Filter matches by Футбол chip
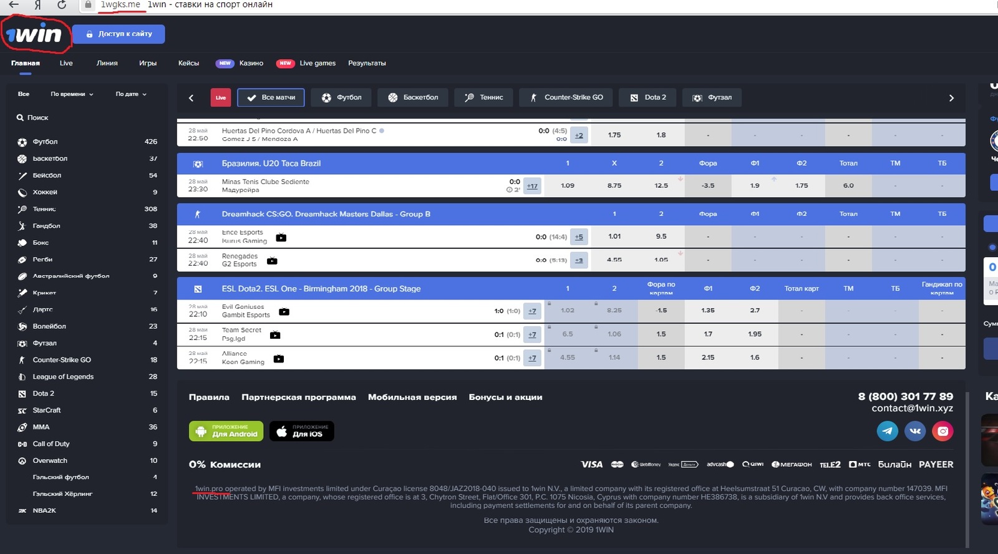The height and width of the screenshot is (554, 998). tap(341, 98)
